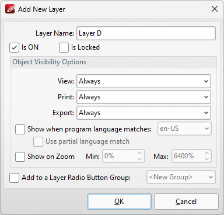
Task: Increase the Min zoom with up arrow
Action: coord(139,153)
